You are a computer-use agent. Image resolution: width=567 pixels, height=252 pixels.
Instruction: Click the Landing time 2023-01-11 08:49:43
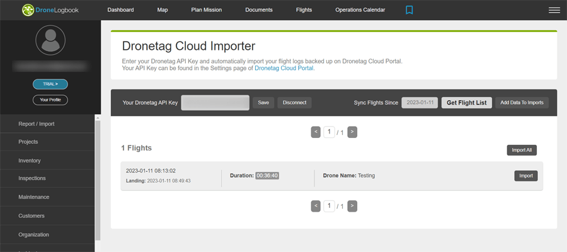click(158, 180)
